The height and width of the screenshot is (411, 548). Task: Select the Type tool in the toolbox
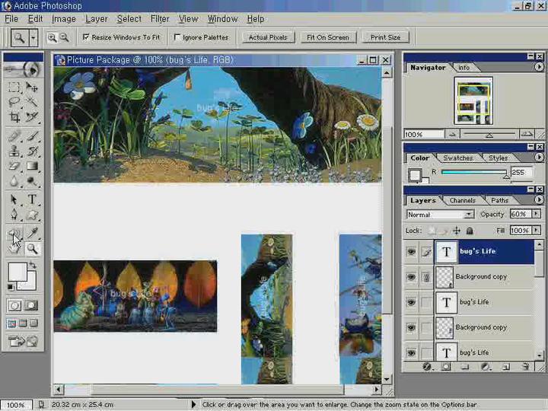(32, 199)
